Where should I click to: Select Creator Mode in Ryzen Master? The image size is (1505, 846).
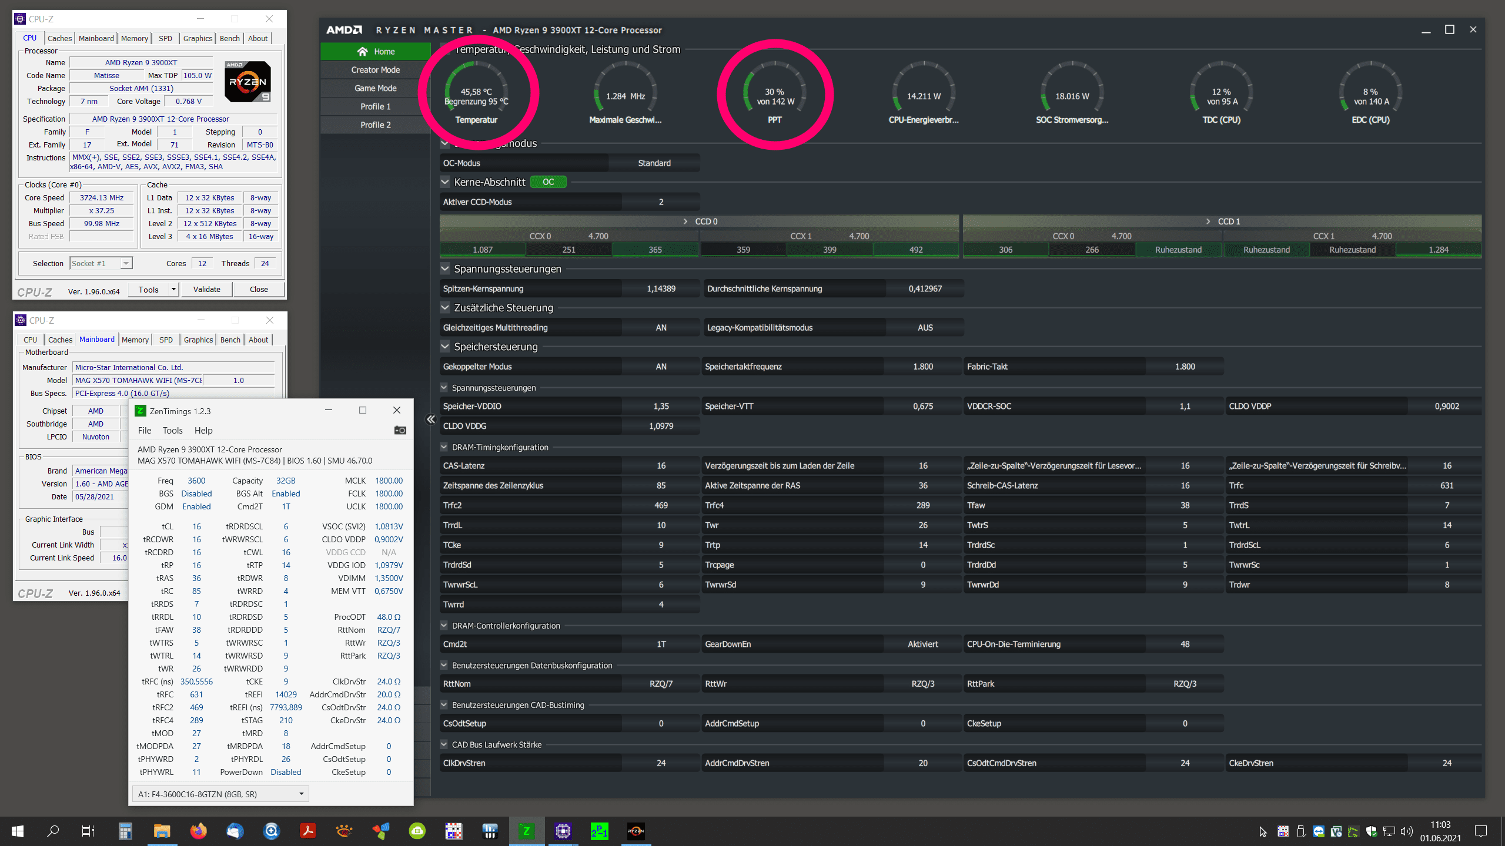tap(376, 70)
